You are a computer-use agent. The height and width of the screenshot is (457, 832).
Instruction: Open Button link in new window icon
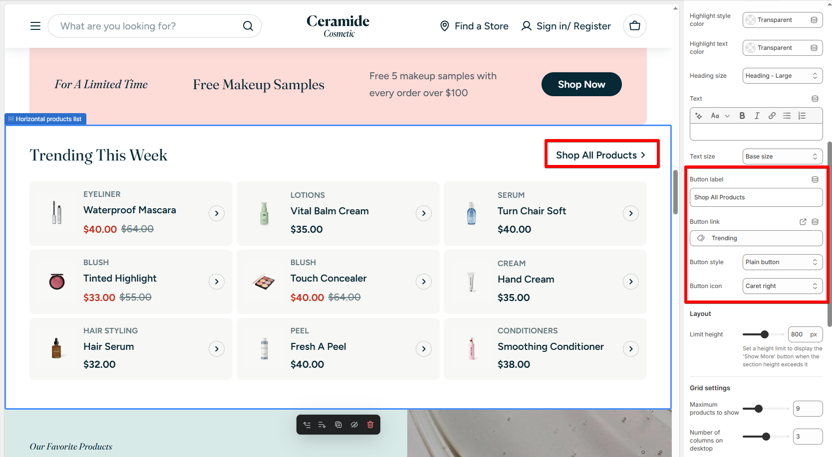click(x=803, y=222)
